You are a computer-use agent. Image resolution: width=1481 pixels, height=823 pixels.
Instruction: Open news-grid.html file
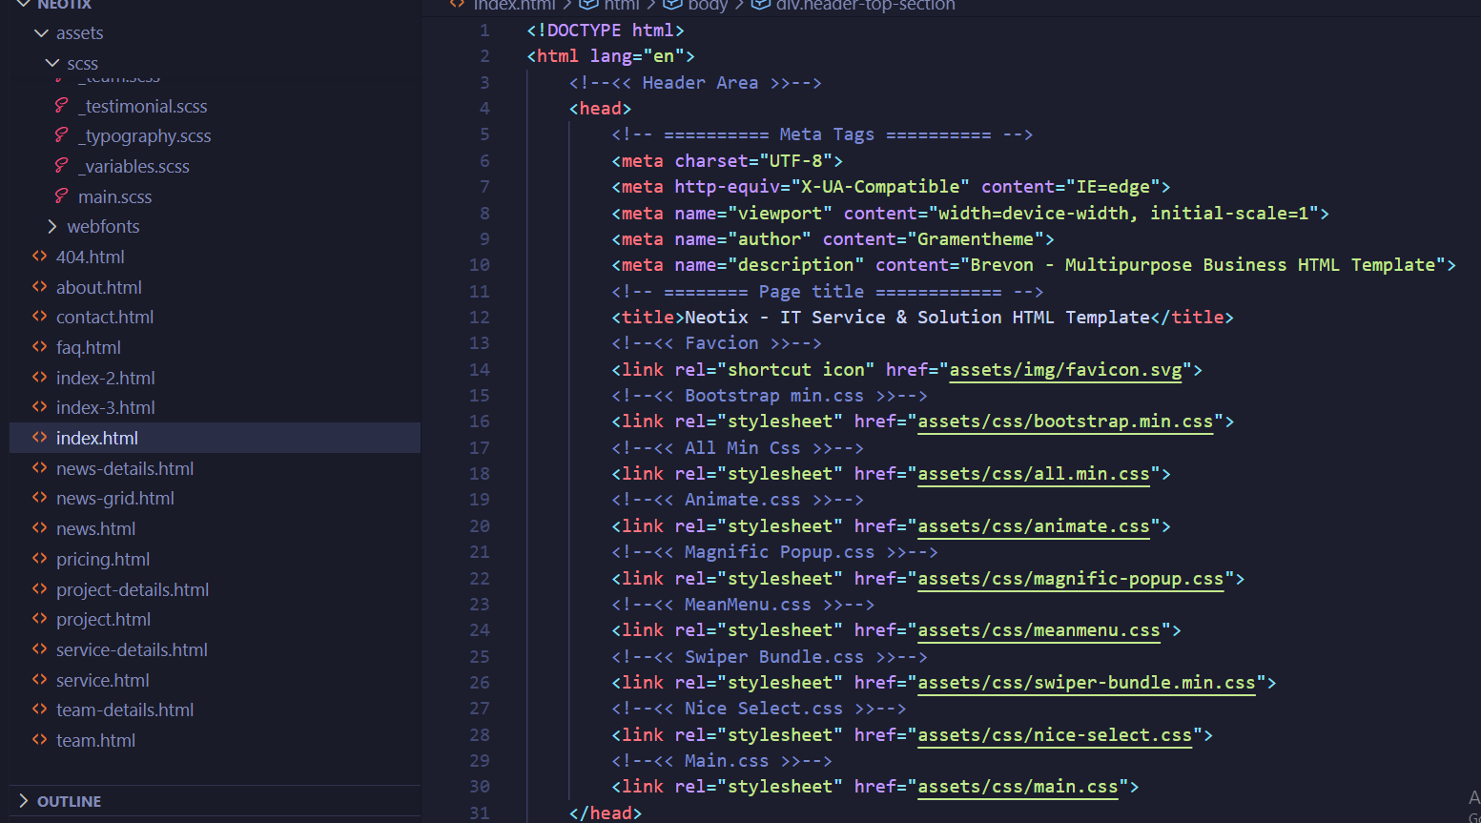click(x=115, y=498)
